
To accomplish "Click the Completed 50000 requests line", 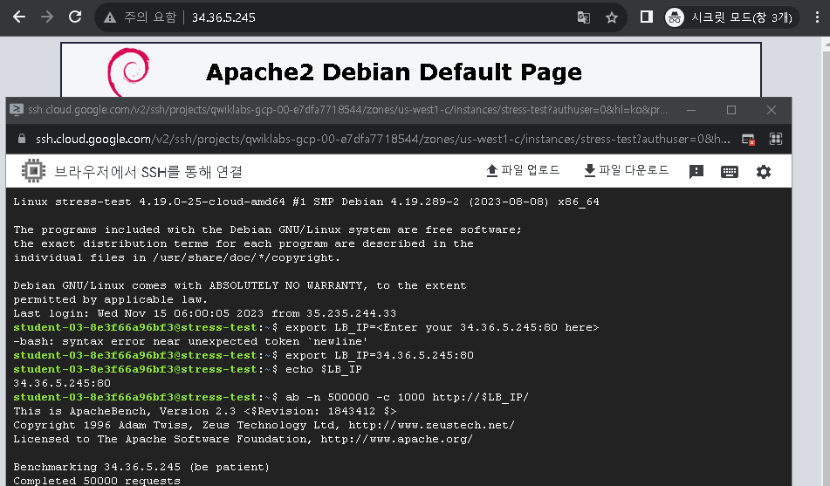I will point(97,480).
